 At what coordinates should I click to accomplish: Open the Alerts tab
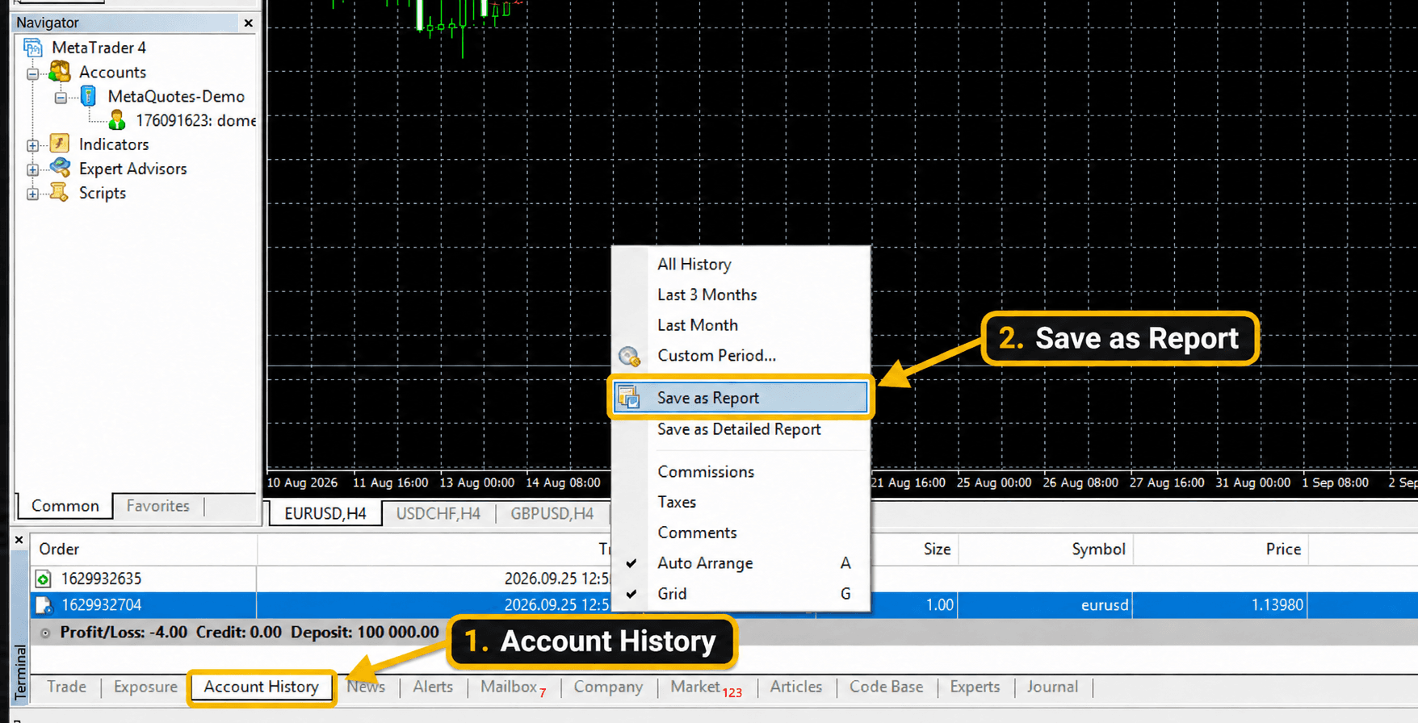(x=433, y=687)
